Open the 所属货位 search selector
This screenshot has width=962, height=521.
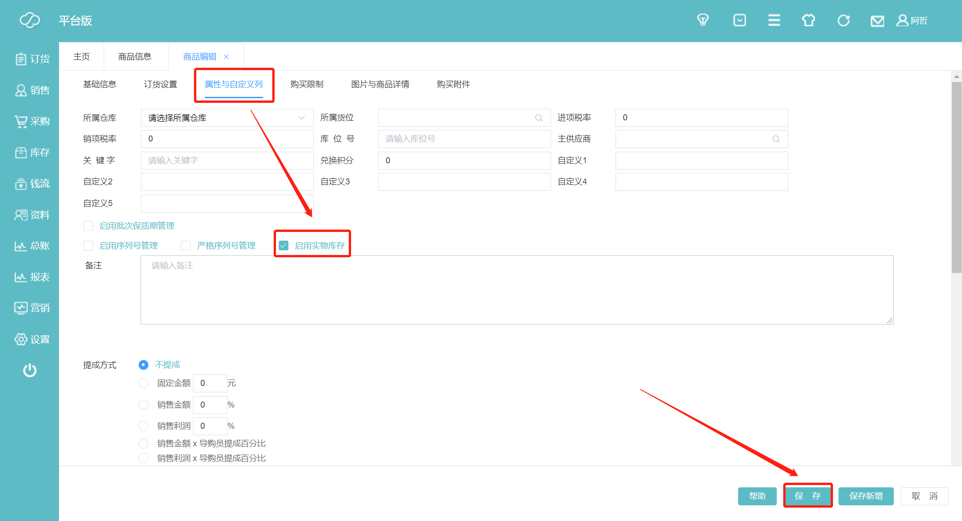click(539, 118)
